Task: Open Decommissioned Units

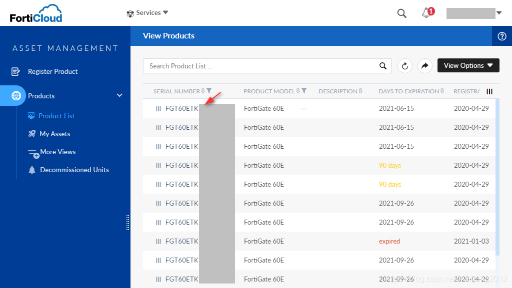Action: pyautogui.click(x=74, y=170)
